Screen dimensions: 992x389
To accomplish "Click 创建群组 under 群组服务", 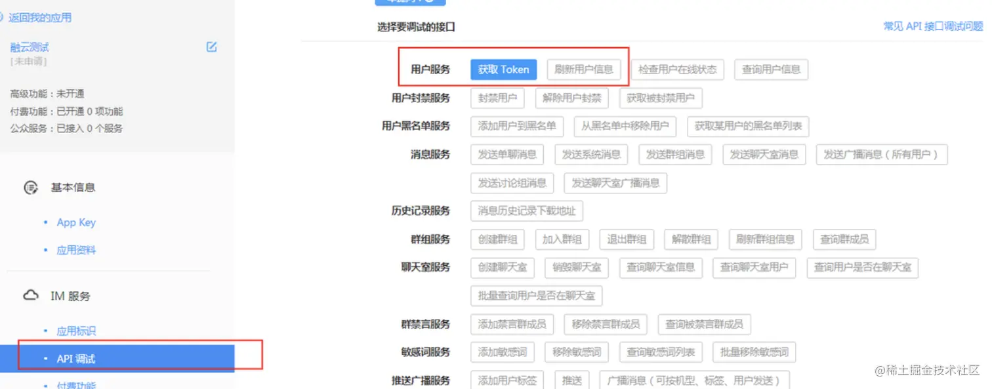I will pyautogui.click(x=497, y=239).
